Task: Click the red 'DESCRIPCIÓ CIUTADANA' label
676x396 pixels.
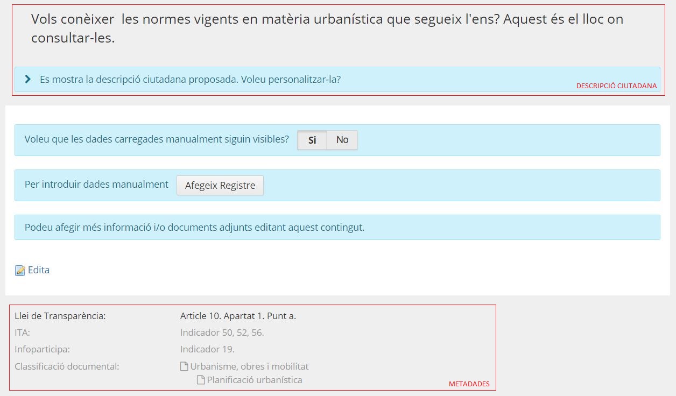Action: click(x=616, y=86)
